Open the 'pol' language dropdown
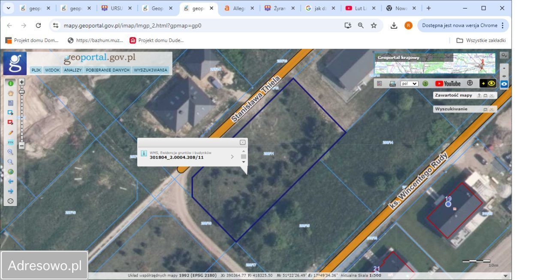The width and height of the screenshot is (549, 280). tap(409, 84)
